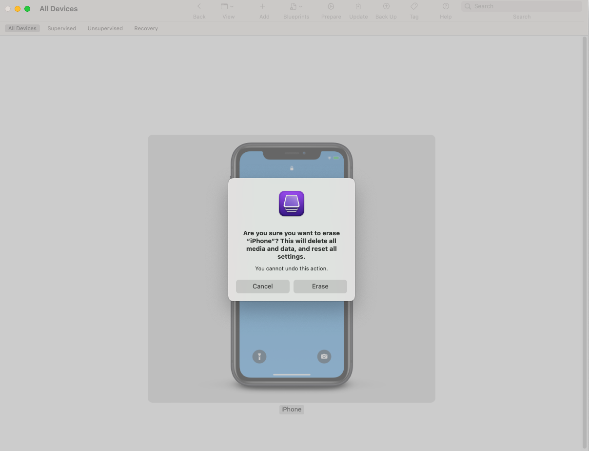Click the Back Up toolbar icon
Viewport: 589px width, 451px height.
pos(386,7)
